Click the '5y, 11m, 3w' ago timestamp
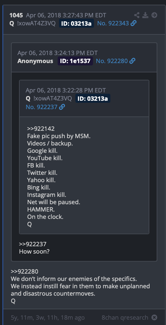The width and height of the screenshot is (166, 325). [x=48, y=317]
